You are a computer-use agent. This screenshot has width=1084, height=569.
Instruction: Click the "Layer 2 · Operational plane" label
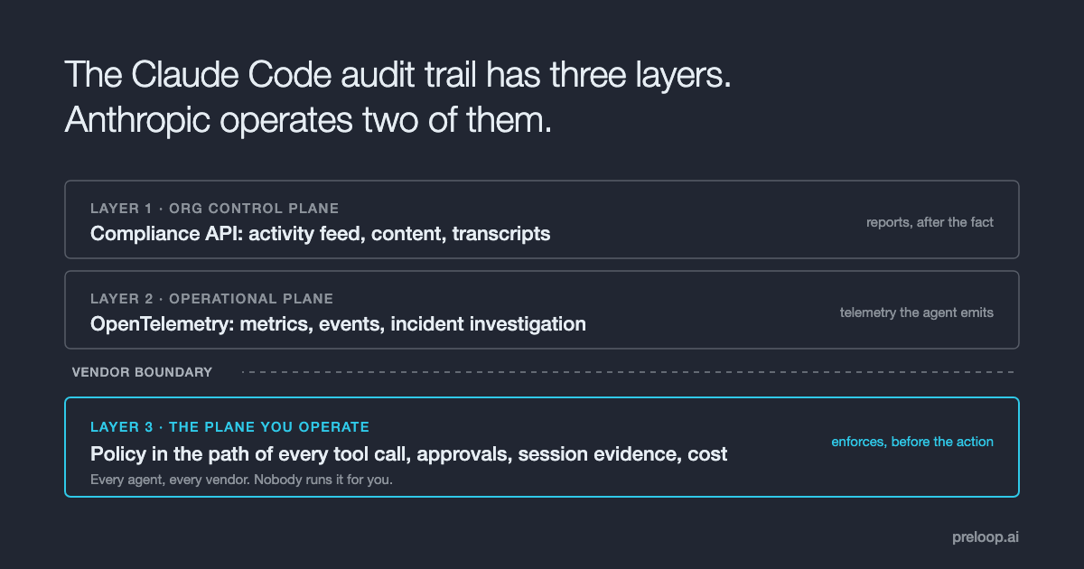tap(212, 299)
